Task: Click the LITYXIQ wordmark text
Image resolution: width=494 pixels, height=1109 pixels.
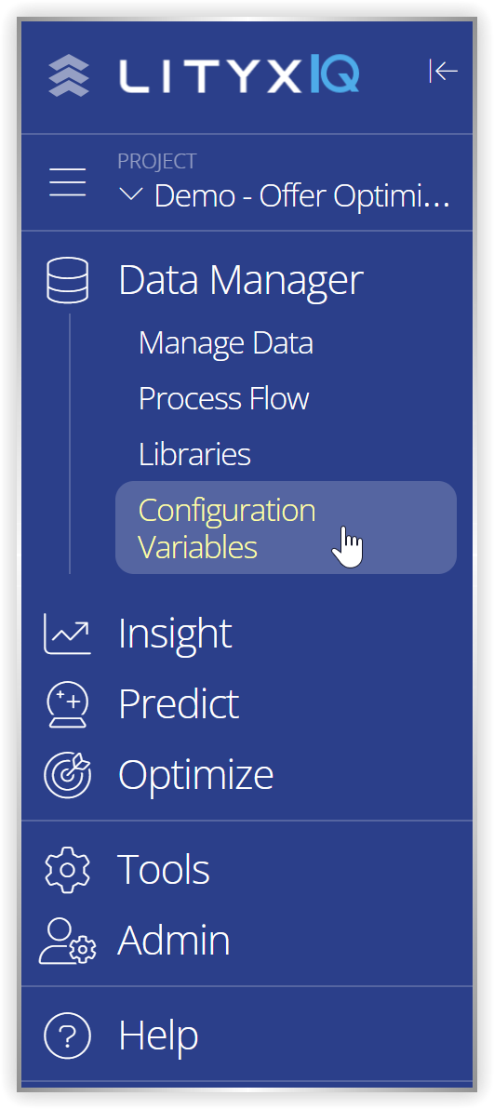Action: 239,75
